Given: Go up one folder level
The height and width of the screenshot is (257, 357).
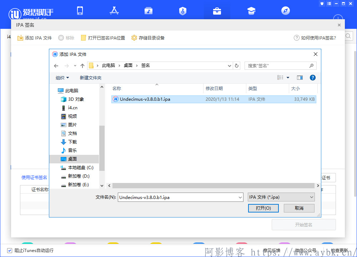Looking at the screenshot, I should (82, 66).
